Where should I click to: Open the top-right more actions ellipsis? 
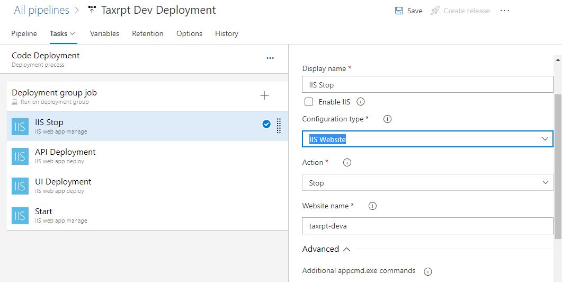coord(505,11)
